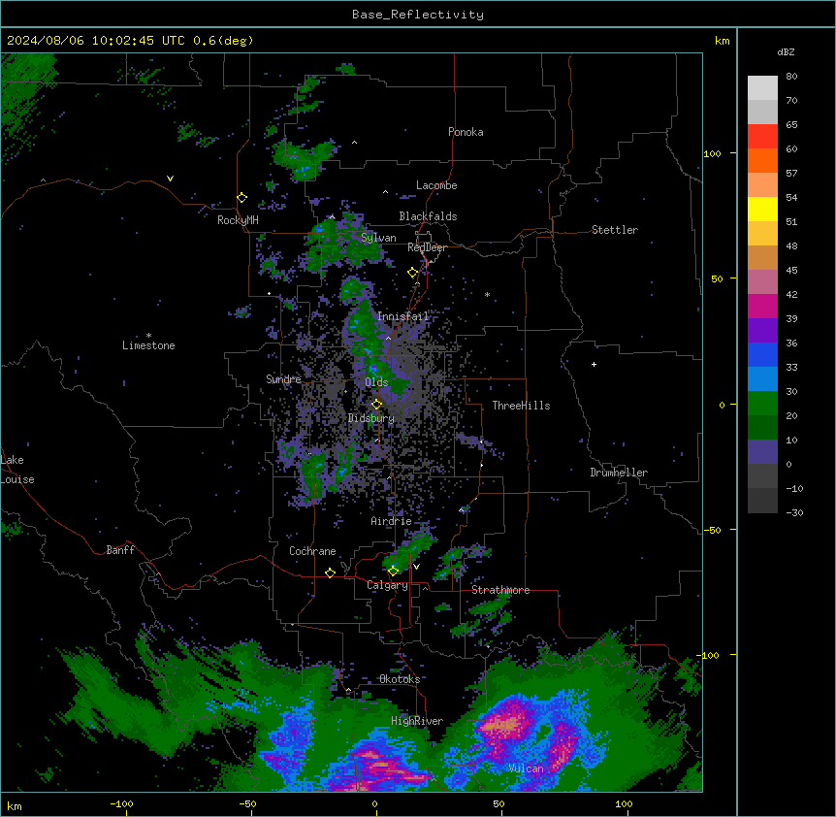Click the light gray 80-70 dBZ swatch

click(762, 88)
